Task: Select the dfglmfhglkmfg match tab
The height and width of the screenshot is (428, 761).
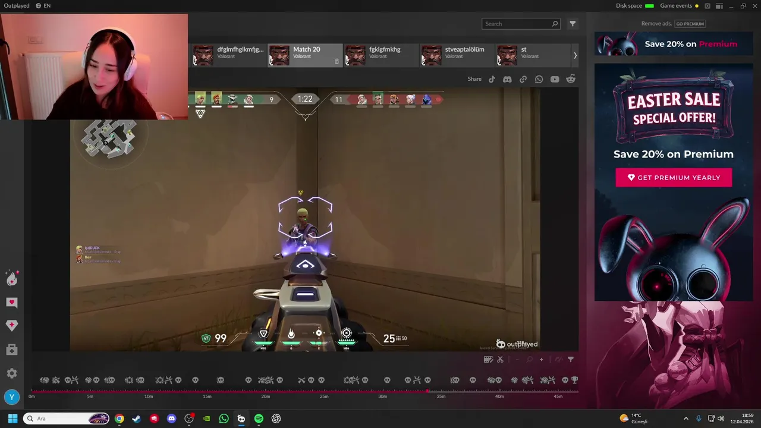Action: click(229, 55)
